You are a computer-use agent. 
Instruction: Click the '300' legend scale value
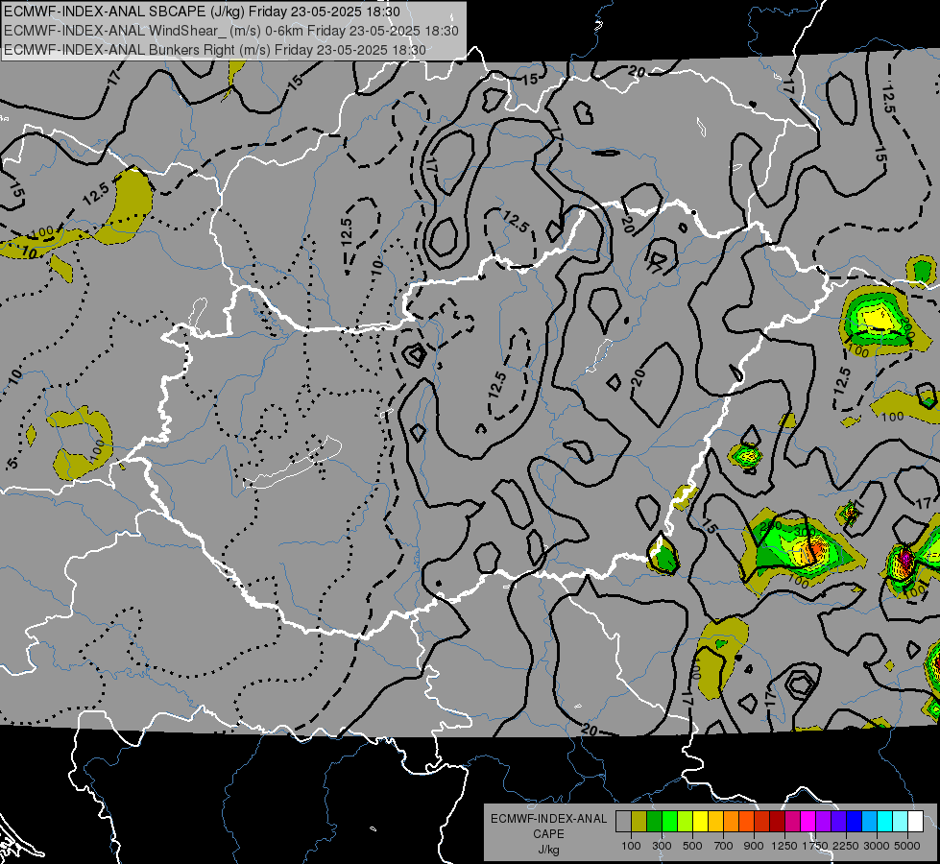[x=662, y=846]
